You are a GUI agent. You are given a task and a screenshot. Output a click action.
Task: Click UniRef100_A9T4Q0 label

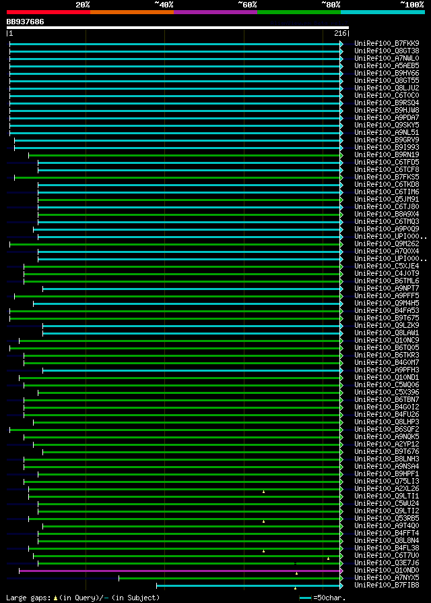[x=387, y=525]
